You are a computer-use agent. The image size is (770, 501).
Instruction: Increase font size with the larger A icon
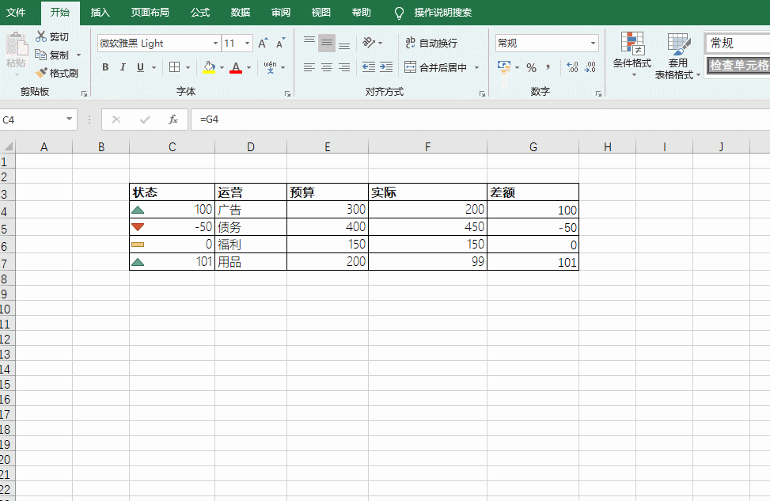[x=263, y=44]
